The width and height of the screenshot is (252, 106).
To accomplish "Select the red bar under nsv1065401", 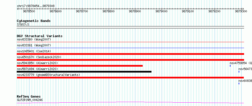I will coord(130,54).
